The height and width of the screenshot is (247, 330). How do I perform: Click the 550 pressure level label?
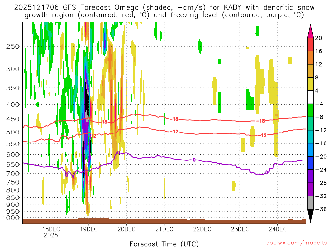click(13, 144)
